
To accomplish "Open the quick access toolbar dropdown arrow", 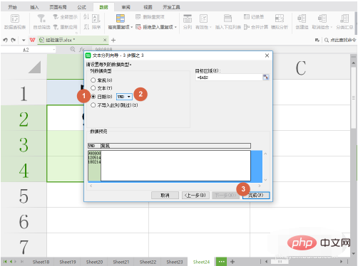I will click(x=24, y=40).
